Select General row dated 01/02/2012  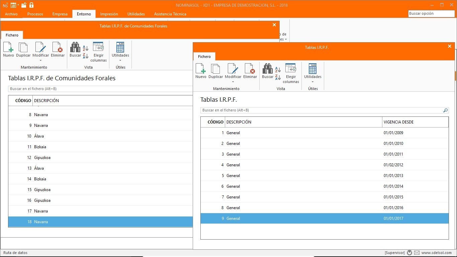pyautogui.click(x=325, y=165)
